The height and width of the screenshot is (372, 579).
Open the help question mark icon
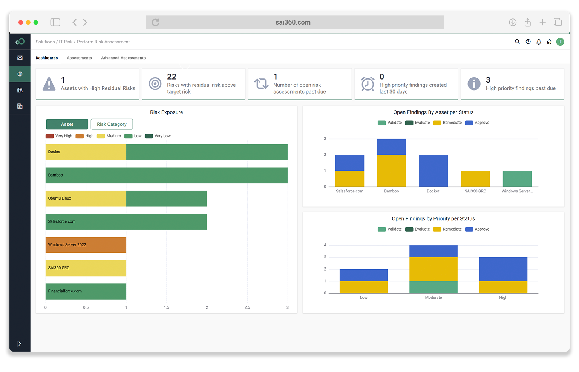528,42
